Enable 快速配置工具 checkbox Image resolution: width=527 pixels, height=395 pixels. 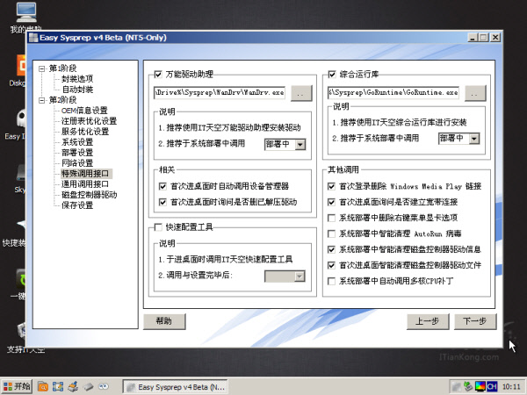158,227
